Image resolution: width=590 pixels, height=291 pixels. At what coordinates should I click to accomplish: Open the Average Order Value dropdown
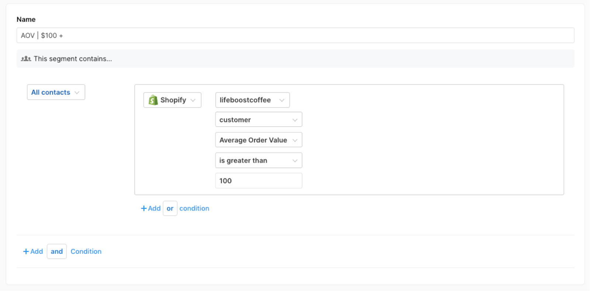click(x=258, y=140)
